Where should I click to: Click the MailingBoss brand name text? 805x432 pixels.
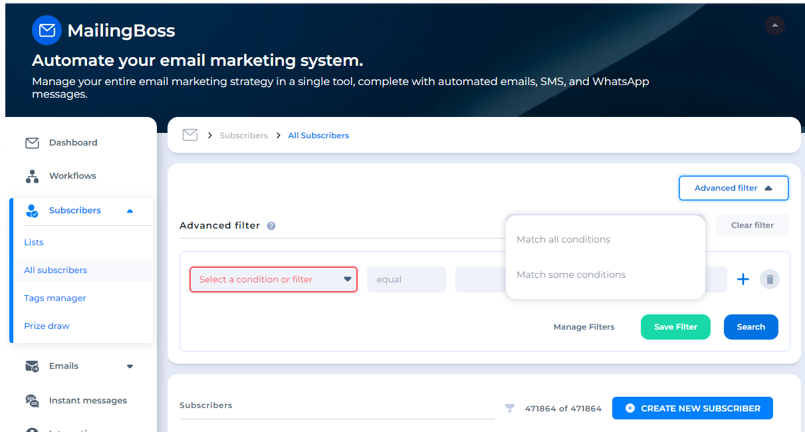pyautogui.click(x=121, y=31)
